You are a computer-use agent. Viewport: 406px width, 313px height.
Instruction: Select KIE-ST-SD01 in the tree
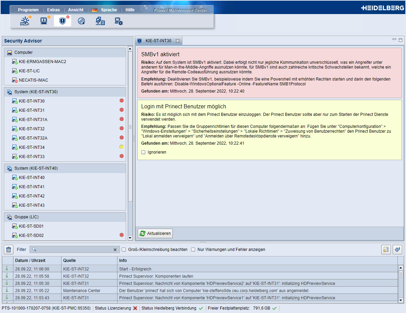pyautogui.click(x=31, y=226)
